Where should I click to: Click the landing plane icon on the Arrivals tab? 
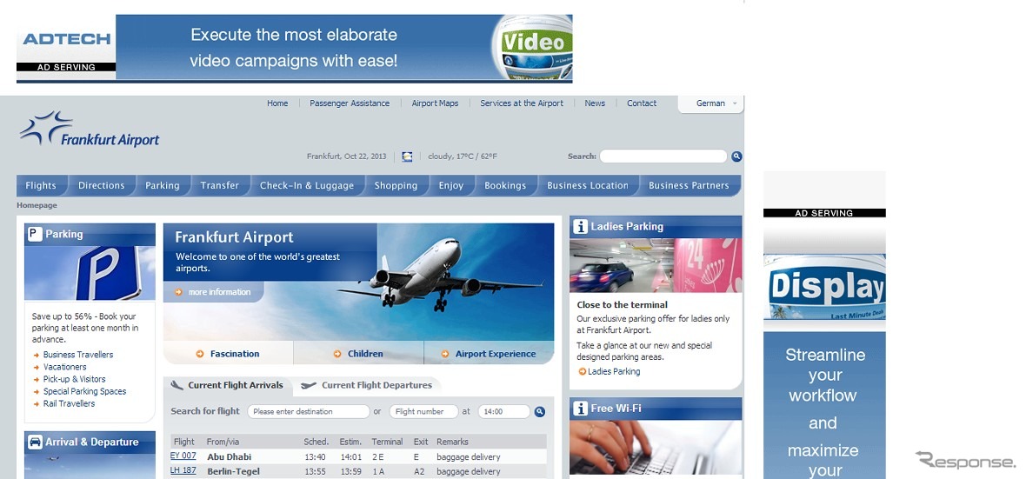177,385
